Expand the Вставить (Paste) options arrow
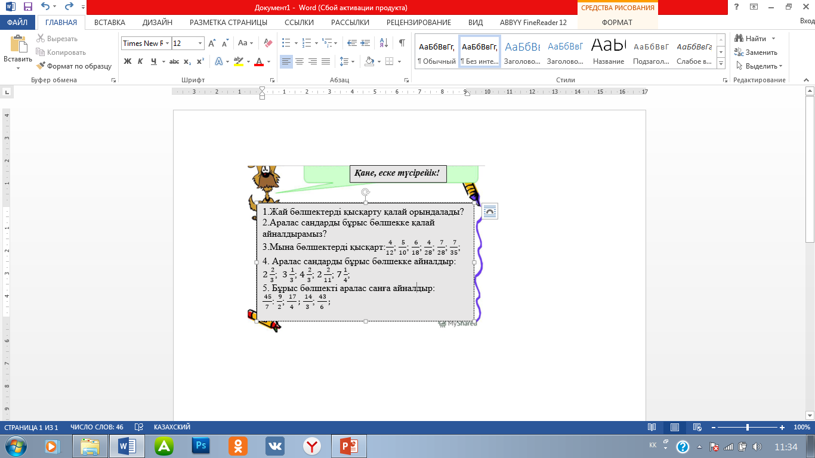The width and height of the screenshot is (815, 458). [18, 67]
